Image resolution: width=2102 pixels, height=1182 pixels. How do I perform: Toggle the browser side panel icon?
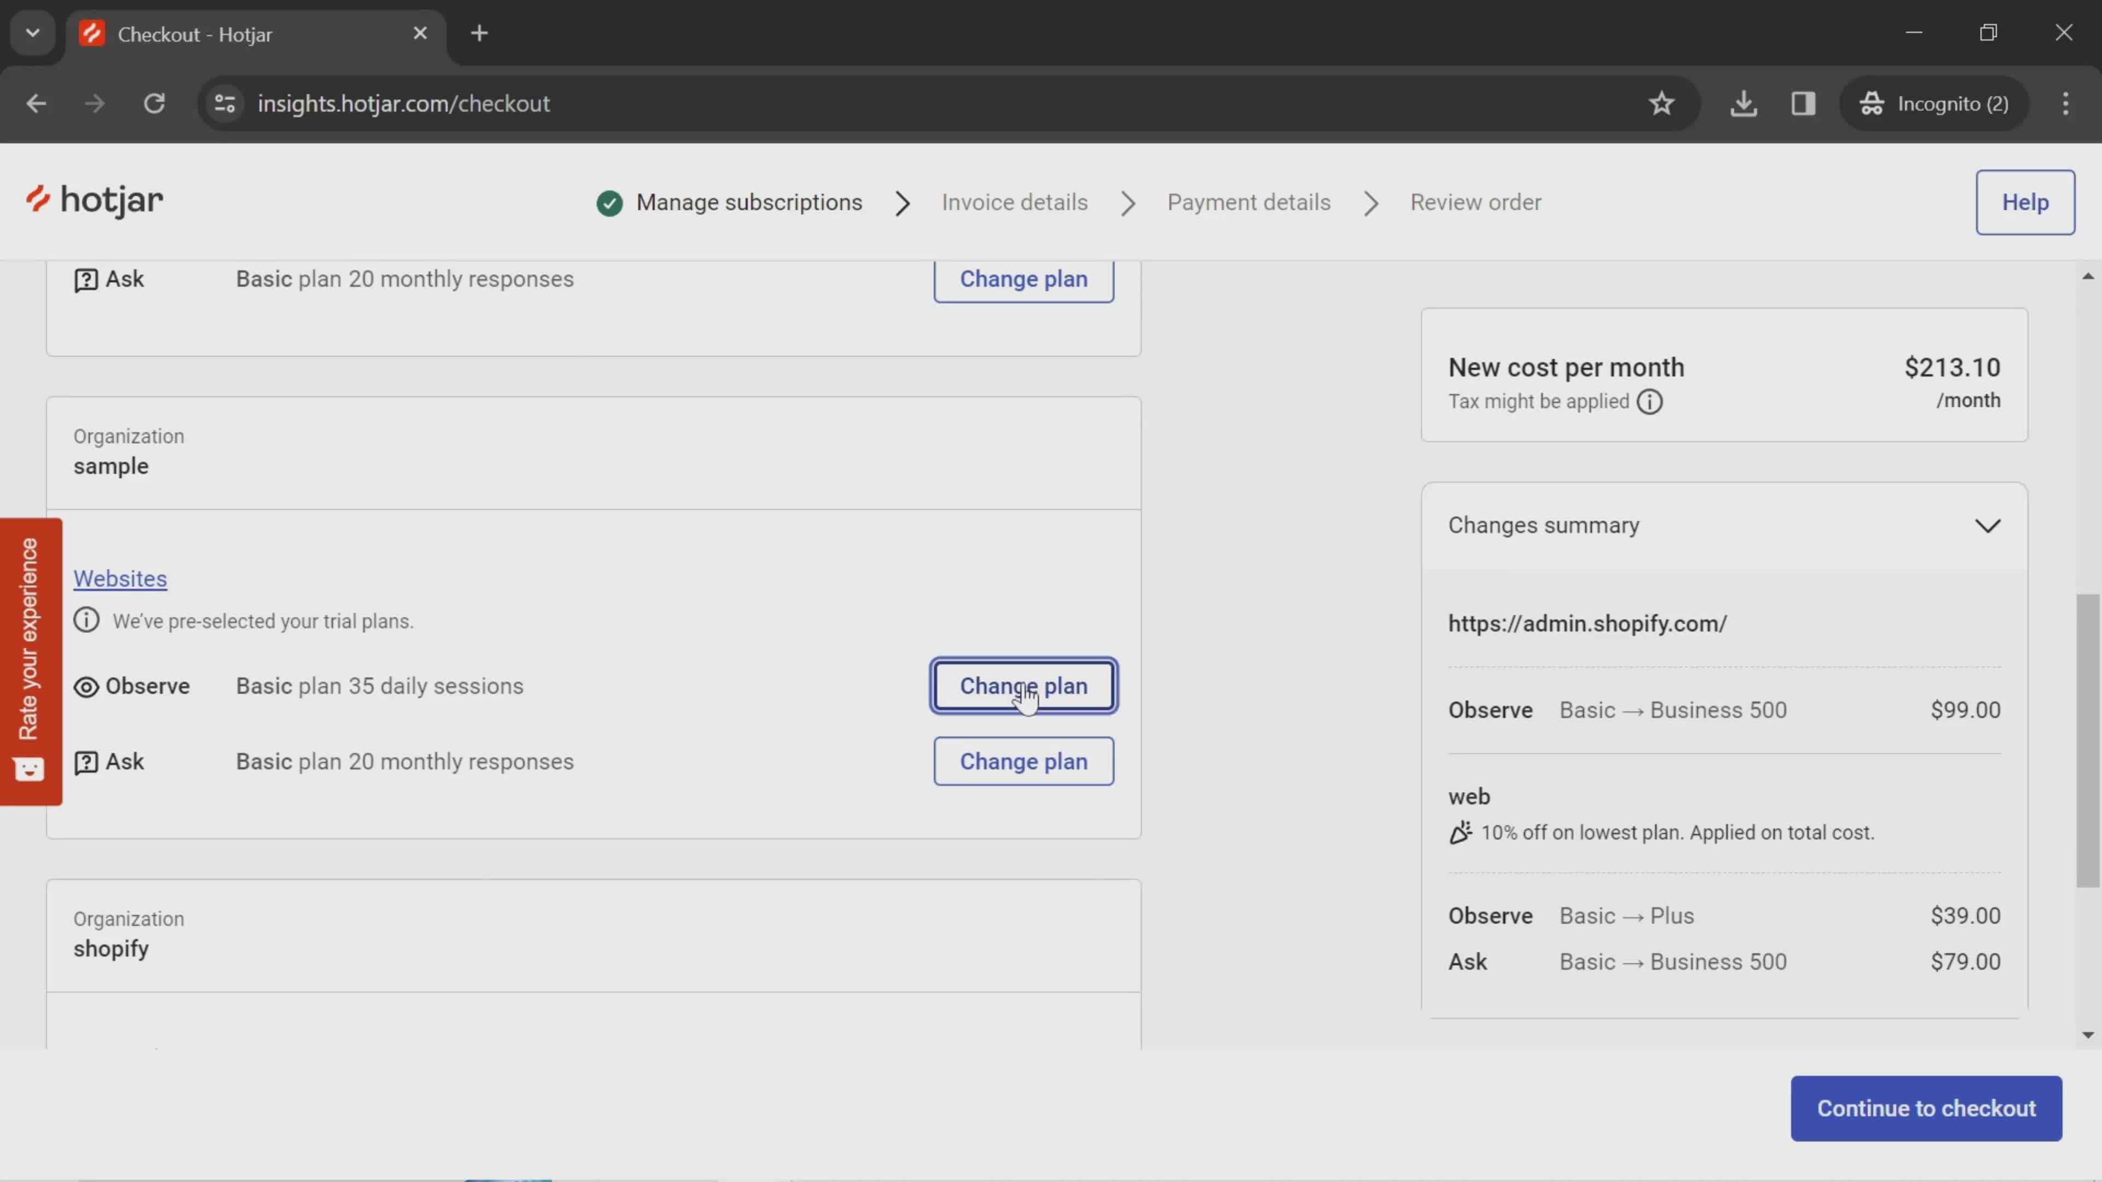click(x=1803, y=103)
